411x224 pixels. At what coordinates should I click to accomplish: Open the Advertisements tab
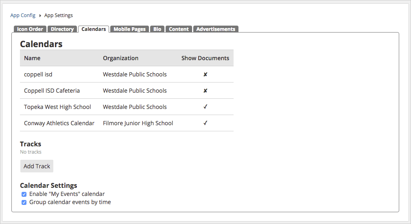click(216, 29)
